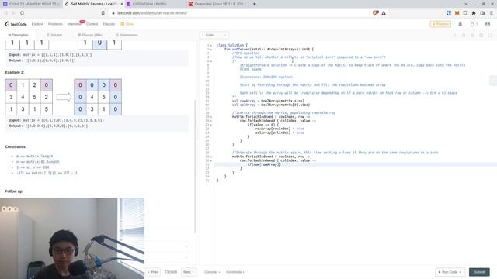
Task: Select the Description tab
Action: [x=18, y=35]
